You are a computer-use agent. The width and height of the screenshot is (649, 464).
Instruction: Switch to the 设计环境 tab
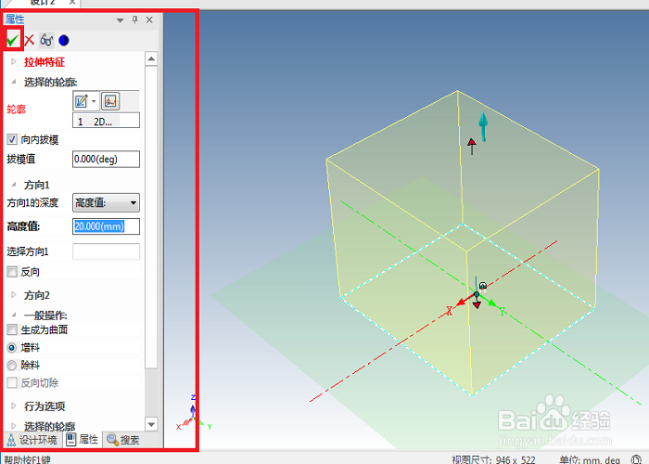[x=32, y=440]
